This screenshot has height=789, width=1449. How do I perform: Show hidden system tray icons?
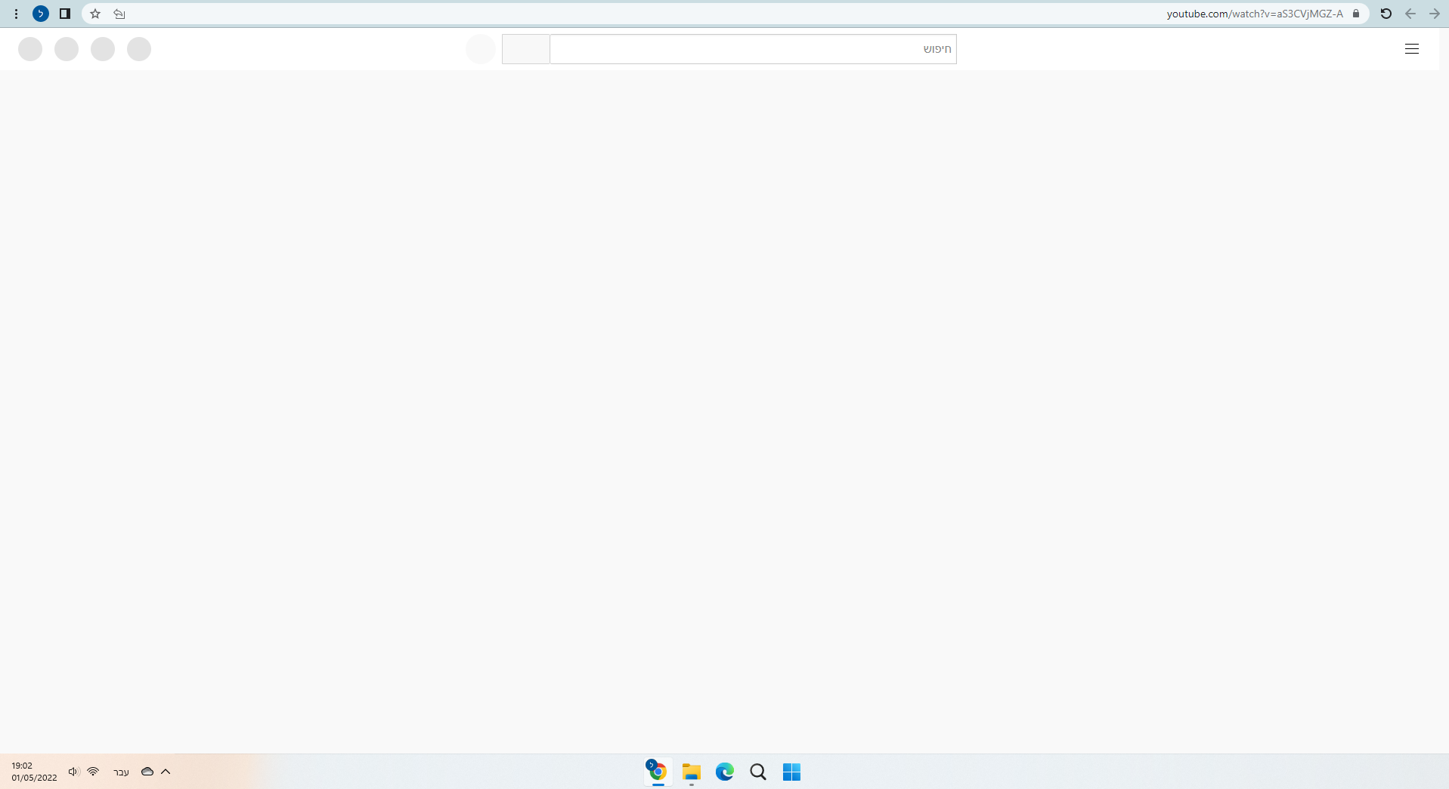point(166,772)
